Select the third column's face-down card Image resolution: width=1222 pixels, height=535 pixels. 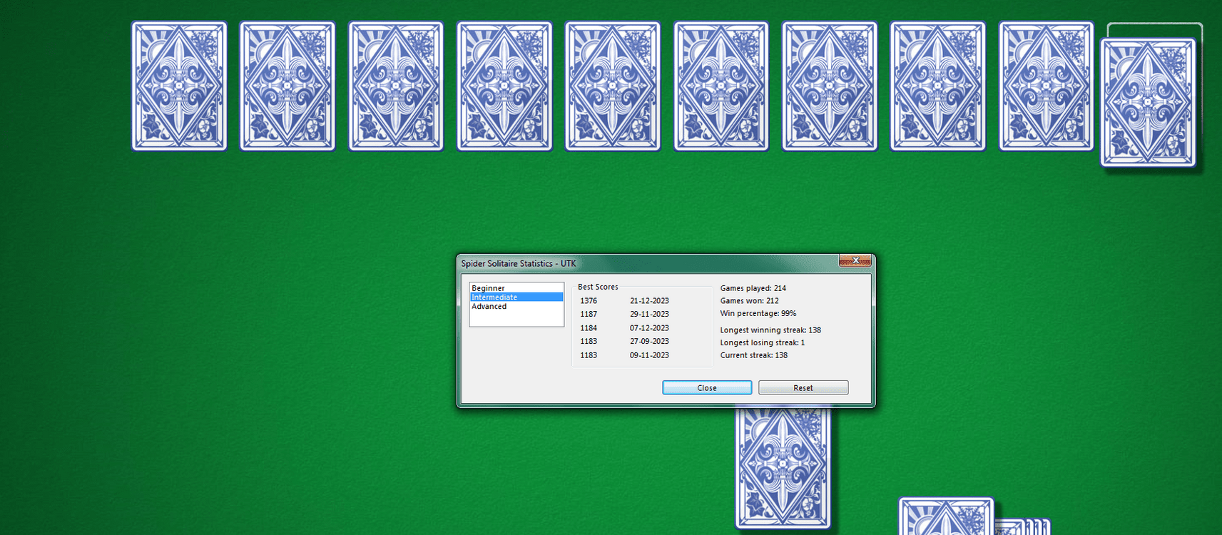click(396, 86)
